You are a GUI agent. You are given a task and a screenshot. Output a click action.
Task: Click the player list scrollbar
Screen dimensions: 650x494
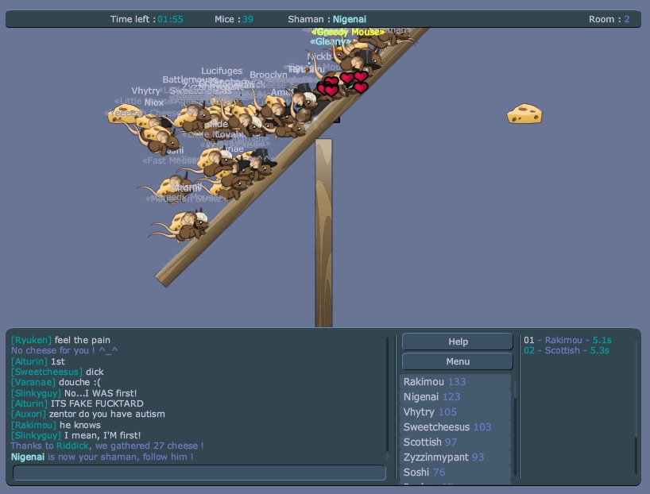(515, 426)
